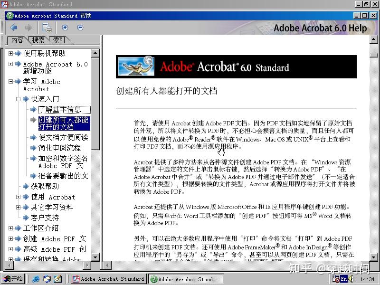Click arrow icon beside 使用联机帮助

pyautogui.click(x=18, y=53)
